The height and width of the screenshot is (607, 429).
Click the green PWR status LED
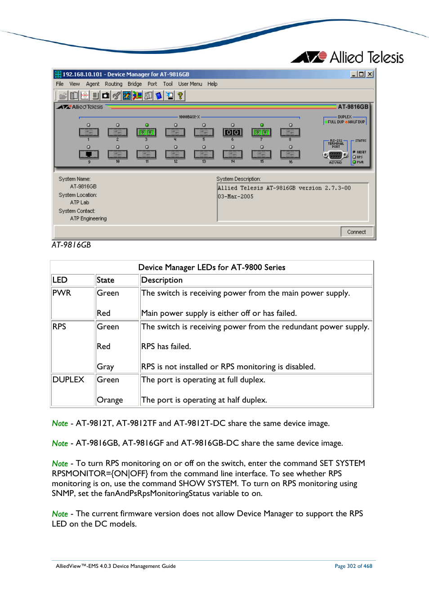click(354, 162)
